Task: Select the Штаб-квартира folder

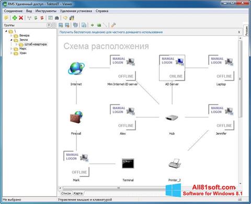Action: pyautogui.click(x=36, y=44)
